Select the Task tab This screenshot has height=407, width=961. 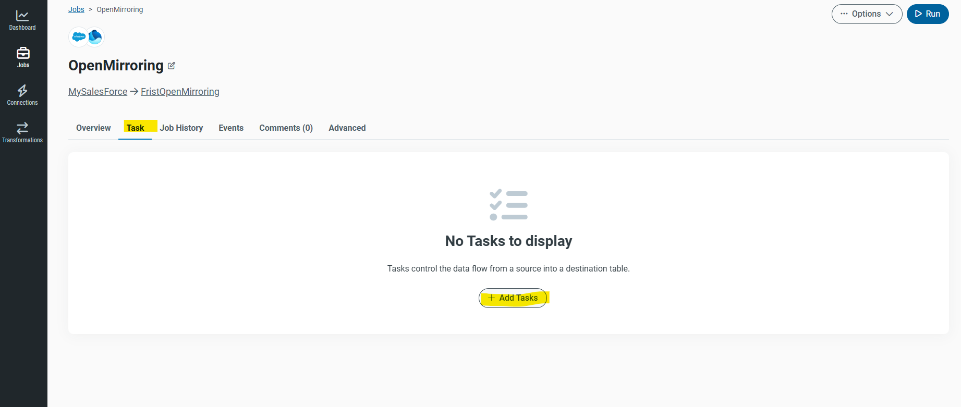click(x=135, y=128)
